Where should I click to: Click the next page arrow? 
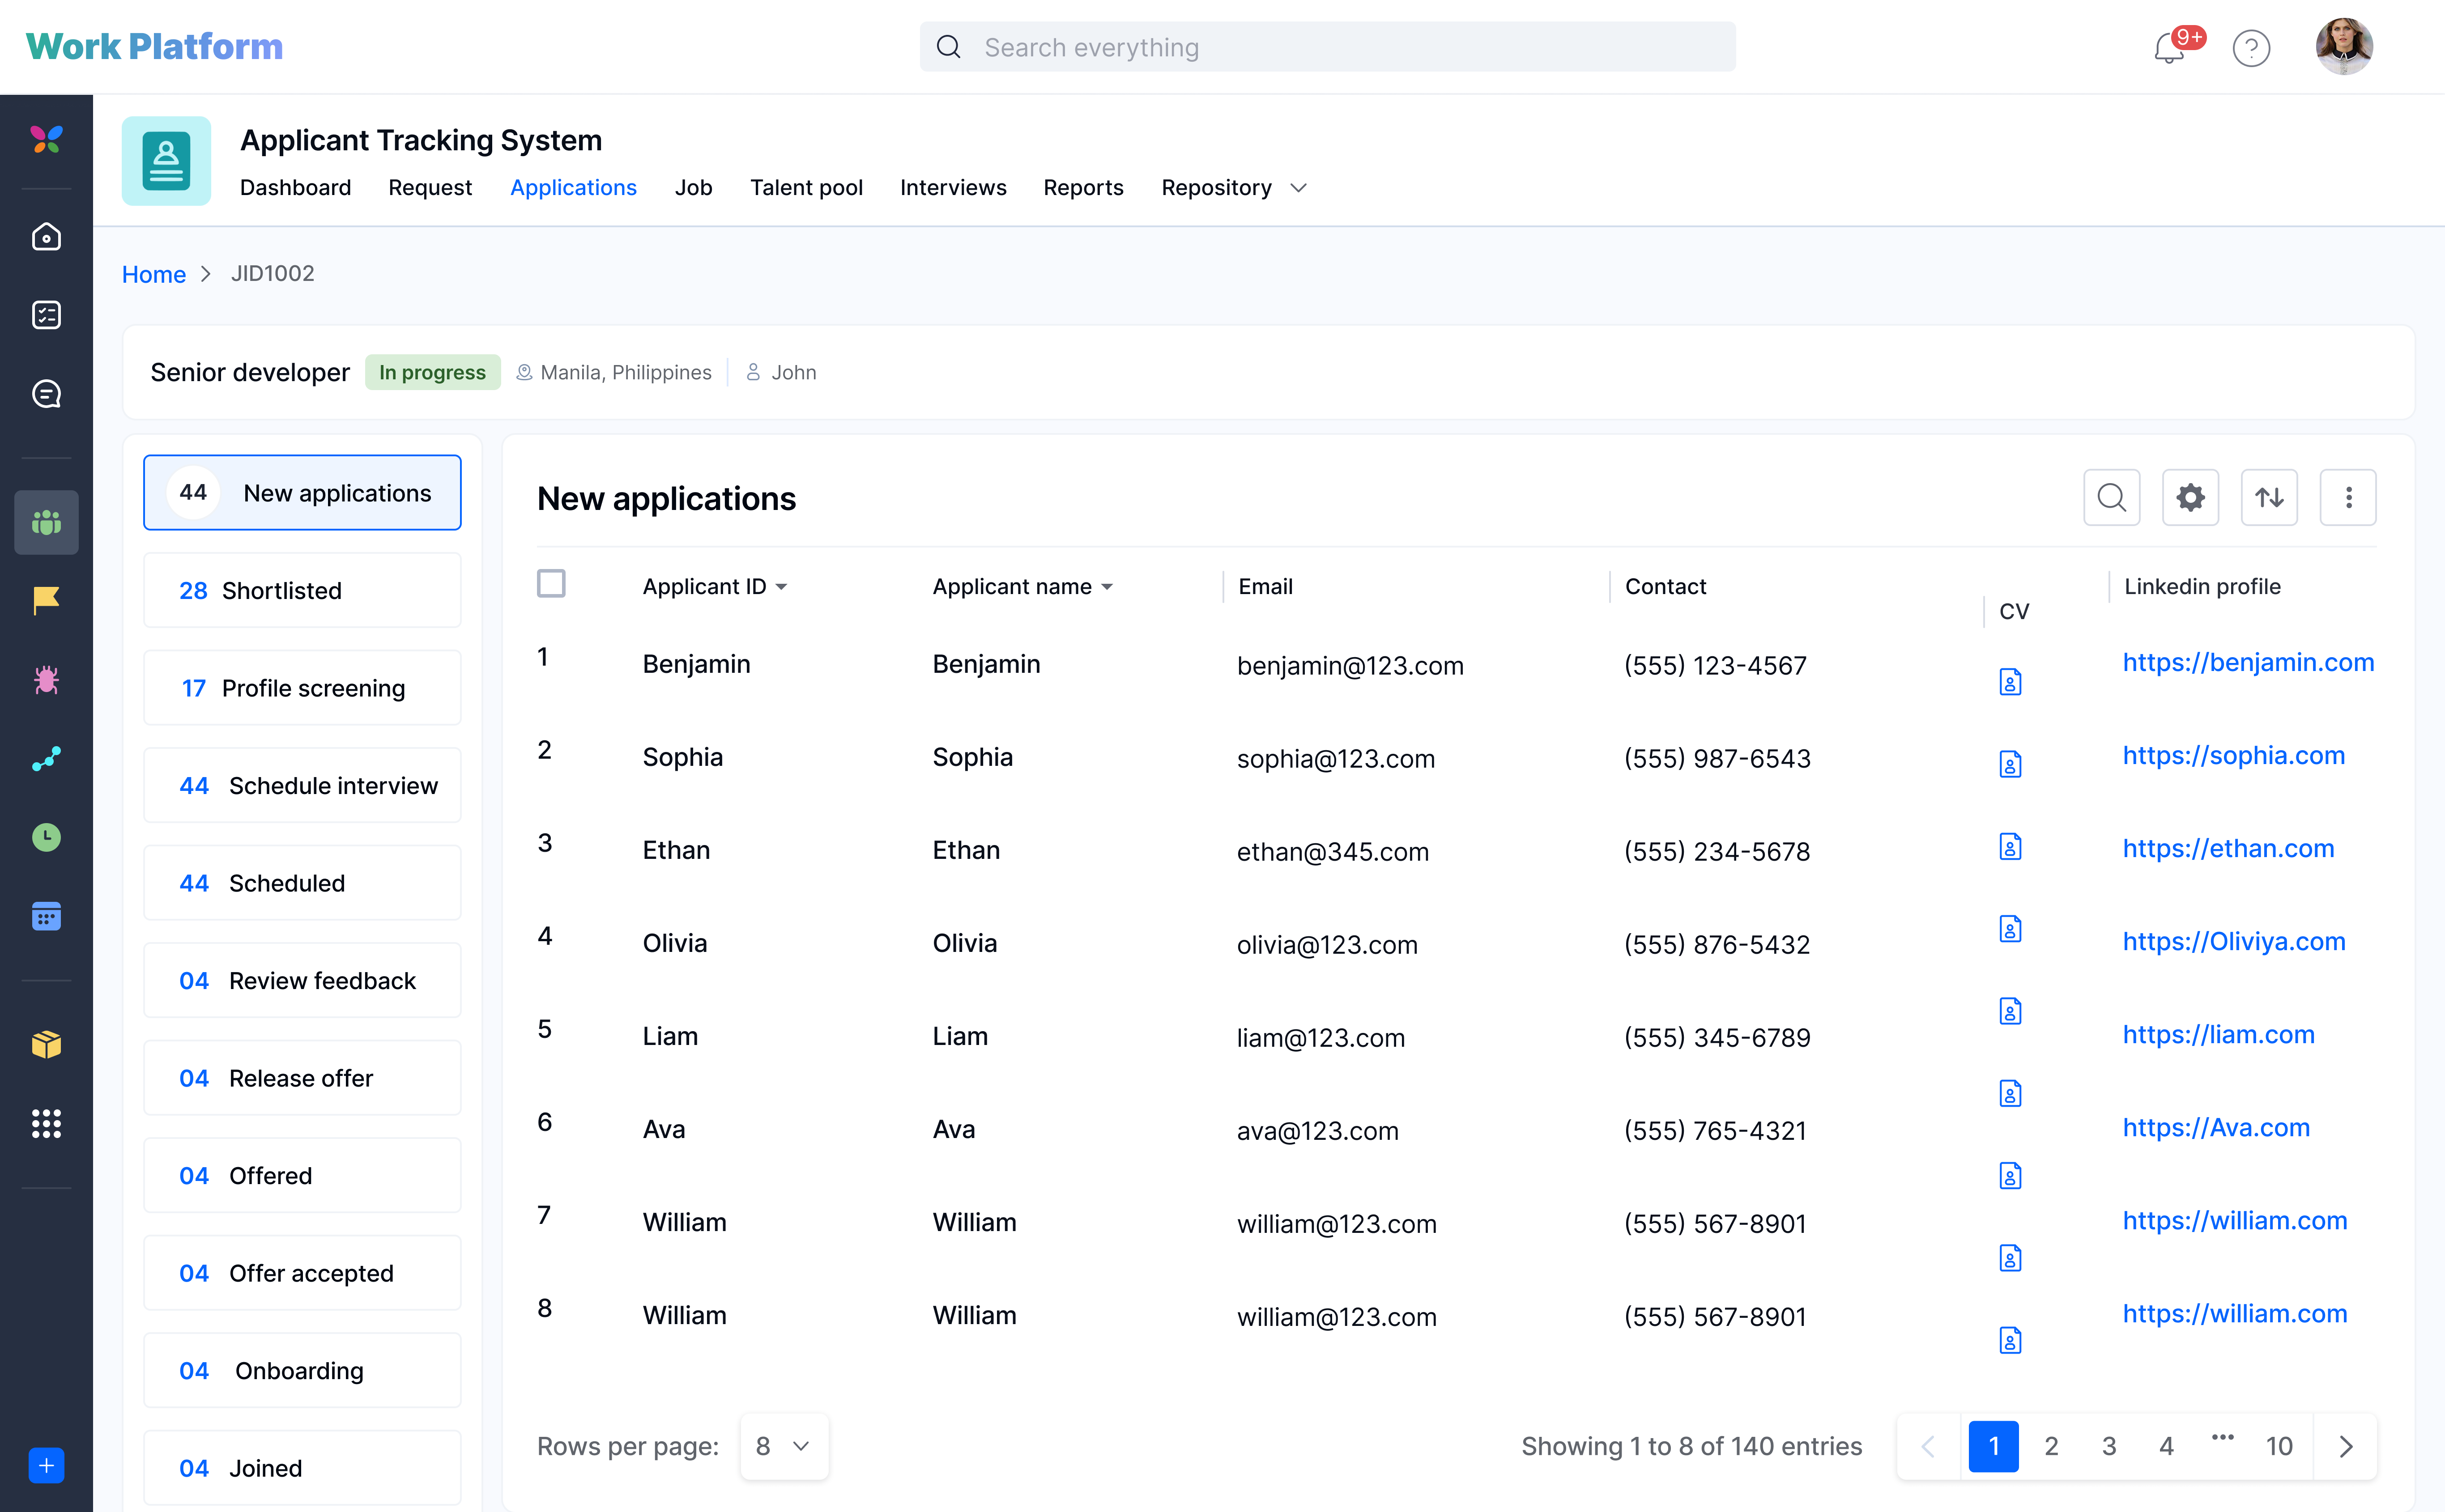[2346, 1446]
